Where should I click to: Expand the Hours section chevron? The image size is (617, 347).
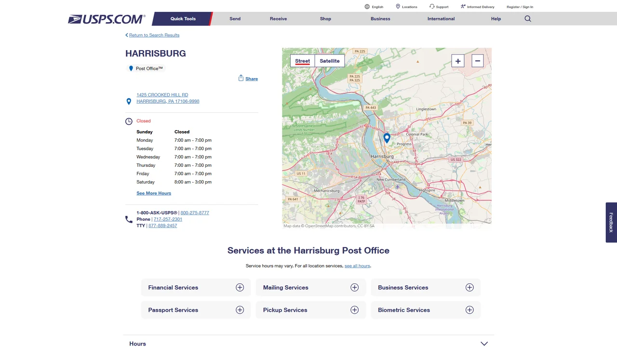click(484, 344)
